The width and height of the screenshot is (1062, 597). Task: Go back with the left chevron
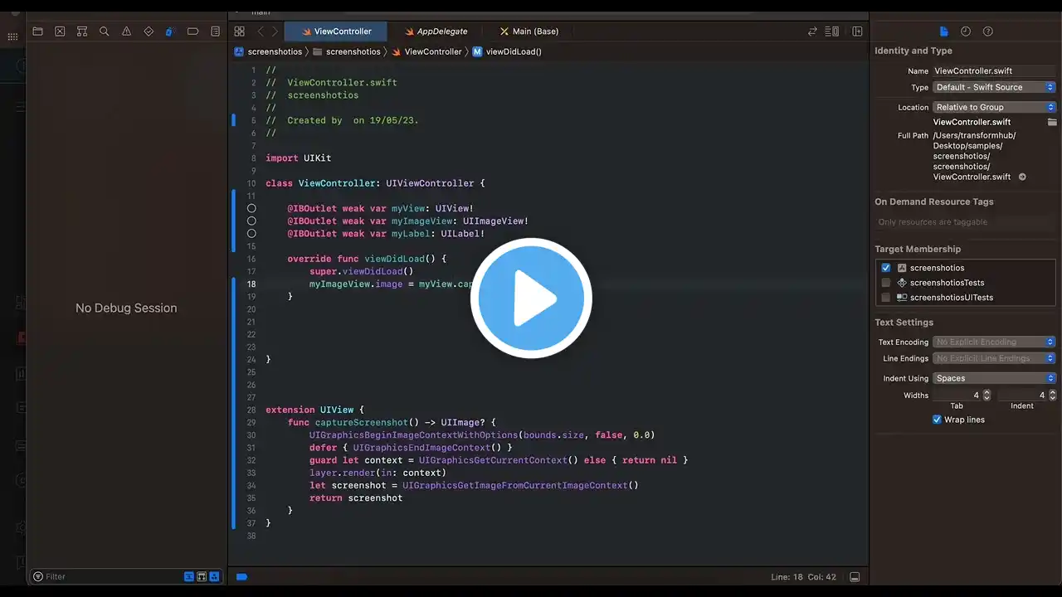tap(260, 32)
